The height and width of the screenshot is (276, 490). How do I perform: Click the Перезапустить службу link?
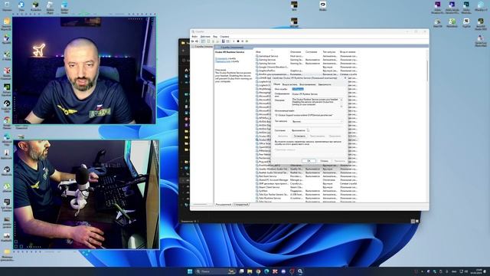[x=223, y=61]
